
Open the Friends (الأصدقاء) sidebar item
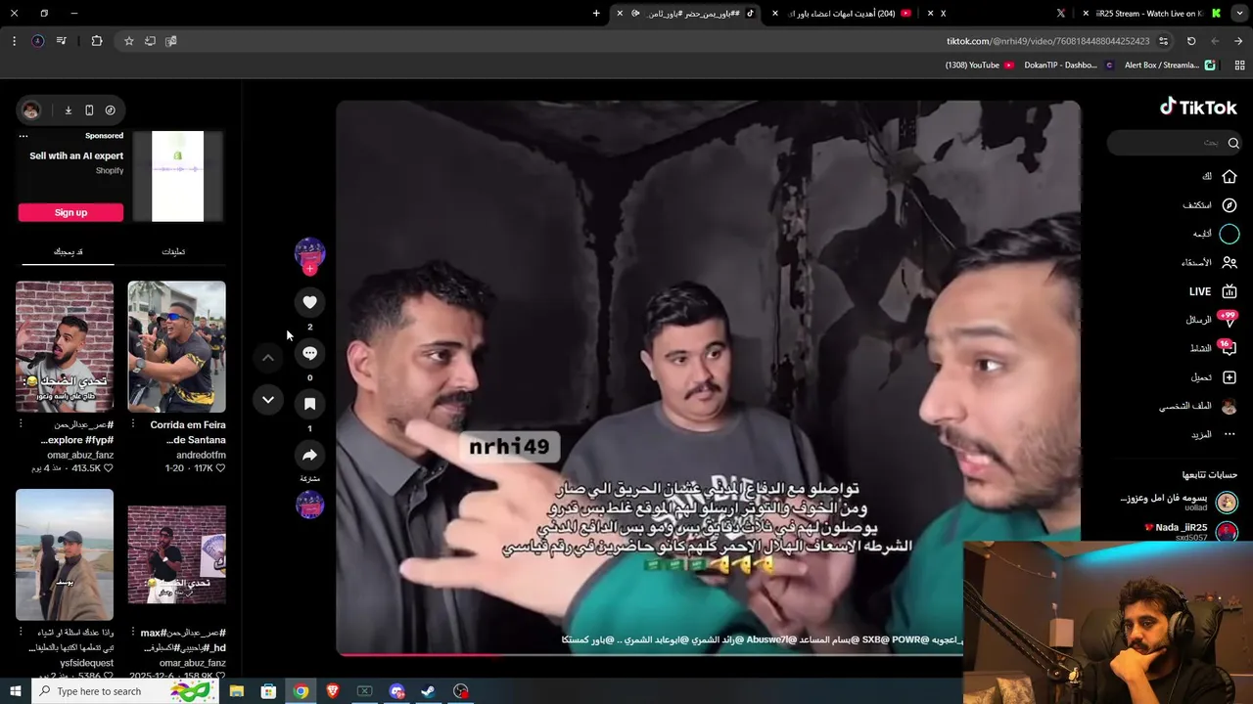1209,262
